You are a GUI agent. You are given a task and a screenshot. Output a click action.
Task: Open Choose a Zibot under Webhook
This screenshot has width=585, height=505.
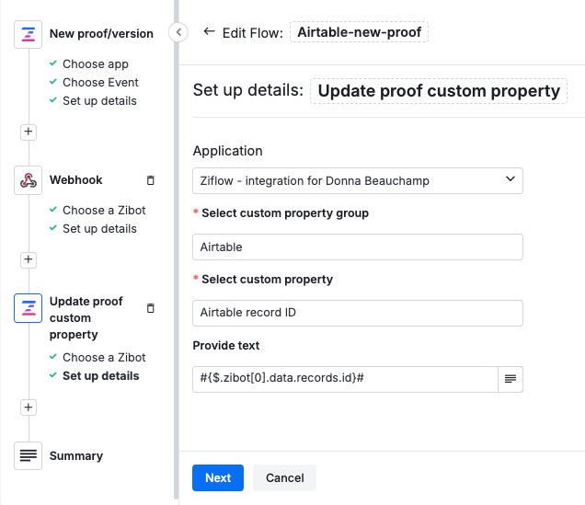tap(104, 211)
